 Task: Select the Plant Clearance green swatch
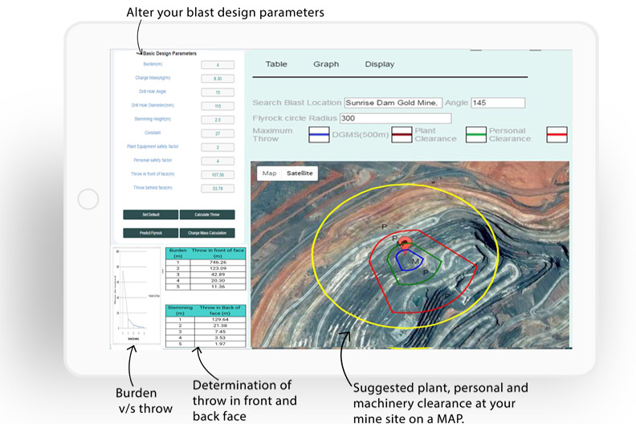click(476, 134)
